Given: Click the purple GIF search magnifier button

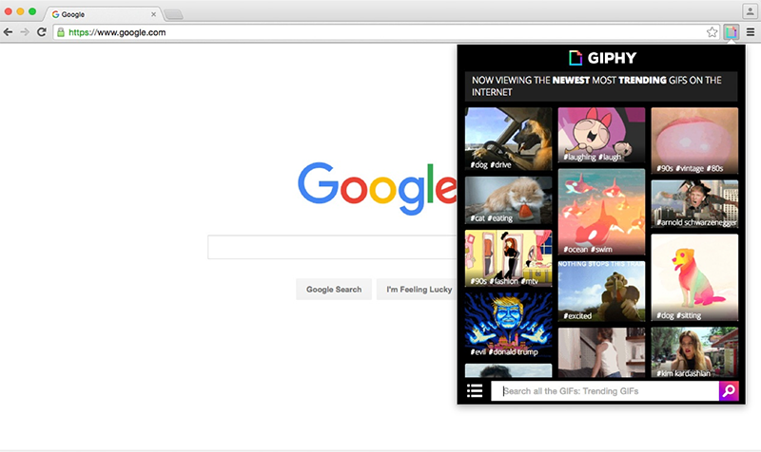Looking at the screenshot, I should 729,391.
